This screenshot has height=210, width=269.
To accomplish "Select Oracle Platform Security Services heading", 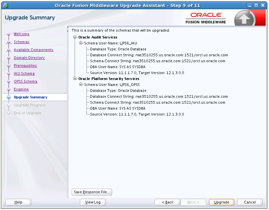I will coord(109,79).
